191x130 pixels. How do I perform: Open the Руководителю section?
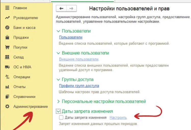click(25, 18)
